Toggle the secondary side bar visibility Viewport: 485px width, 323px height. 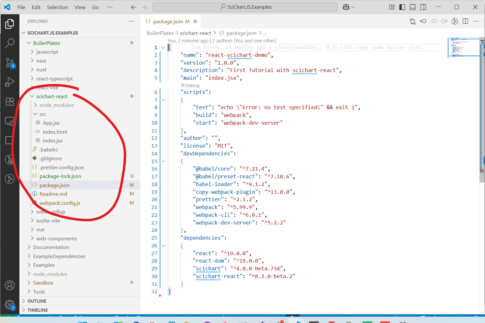[423, 7]
